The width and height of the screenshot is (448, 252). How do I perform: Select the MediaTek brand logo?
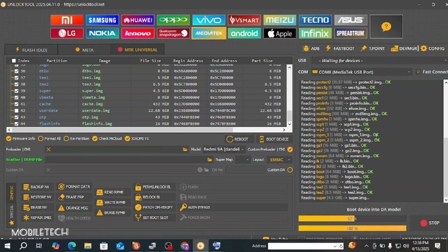209,33
